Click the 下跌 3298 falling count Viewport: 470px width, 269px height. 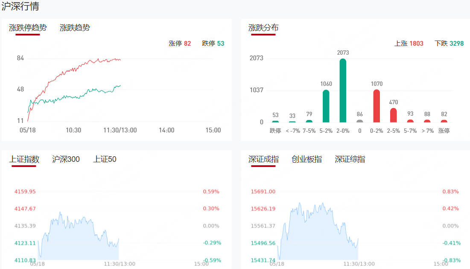pyautogui.click(x=449, y=44)
